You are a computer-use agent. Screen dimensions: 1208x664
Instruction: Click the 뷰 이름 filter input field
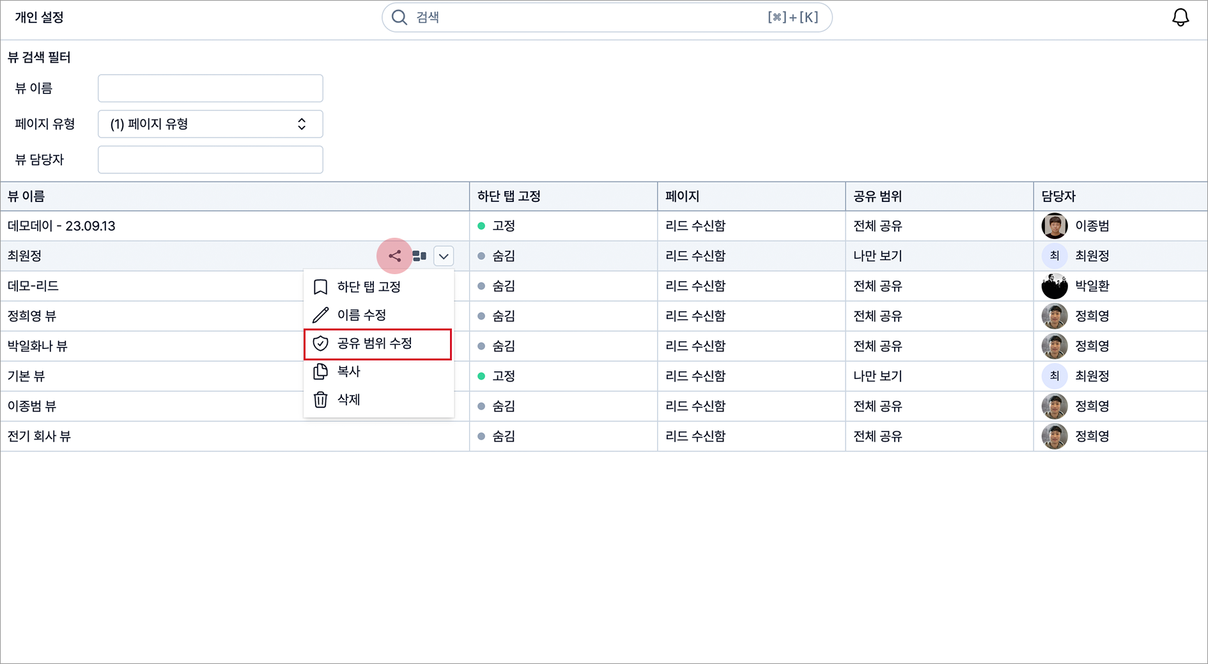pyautogui.click(x=210, y=88)
